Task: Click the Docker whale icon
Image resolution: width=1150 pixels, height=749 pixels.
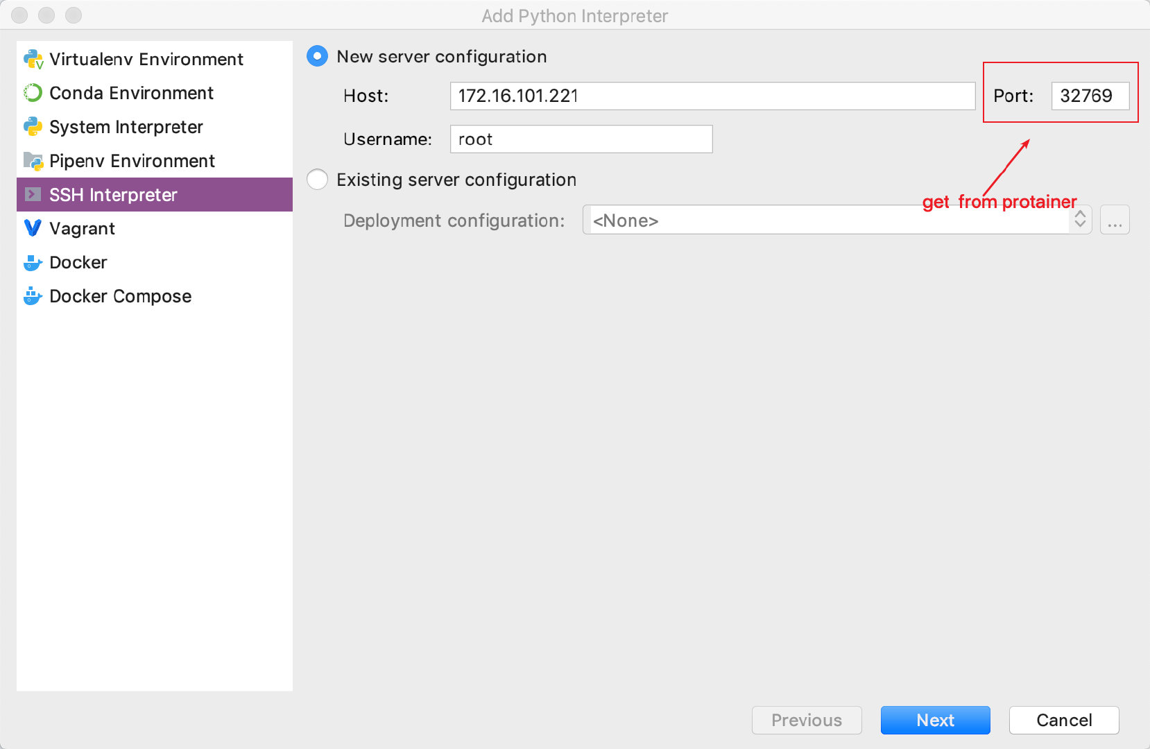Action: [x=33, y=263]
